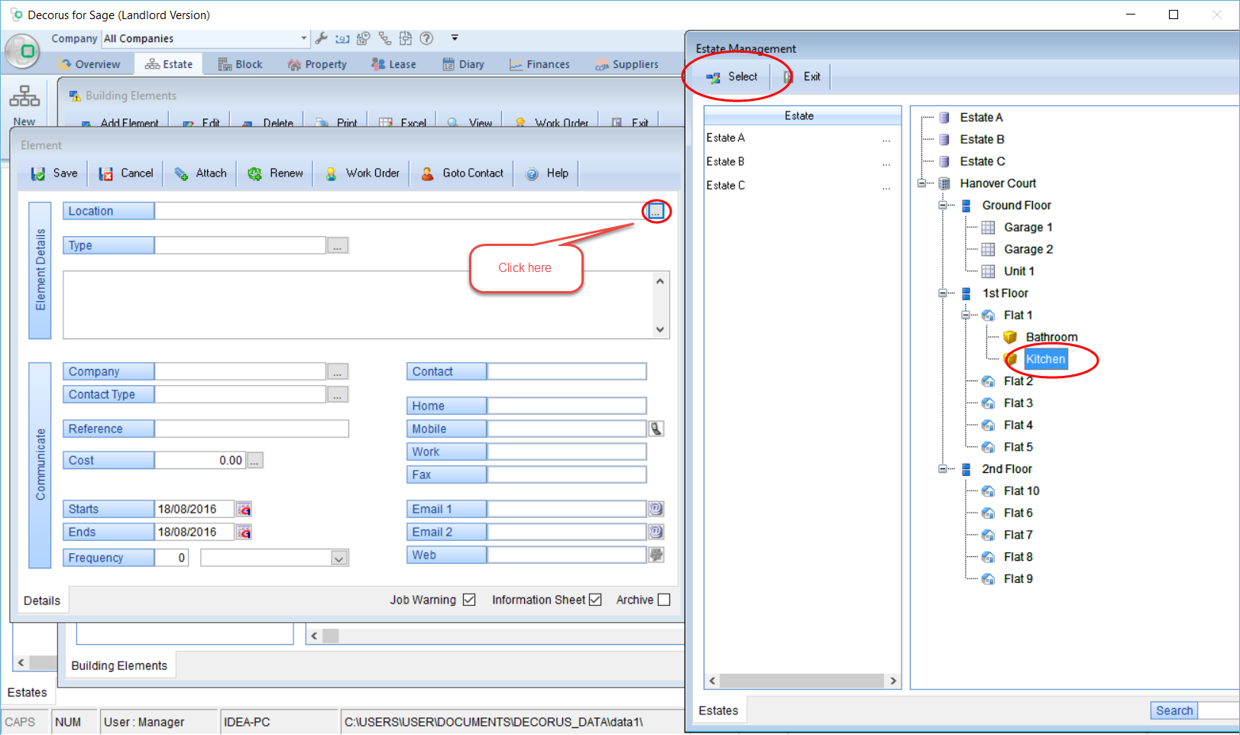Viewport: 1240px width, 735px height.
Task: Click Estate C ellipsis in Estate list
Action: tap(886, 186)
